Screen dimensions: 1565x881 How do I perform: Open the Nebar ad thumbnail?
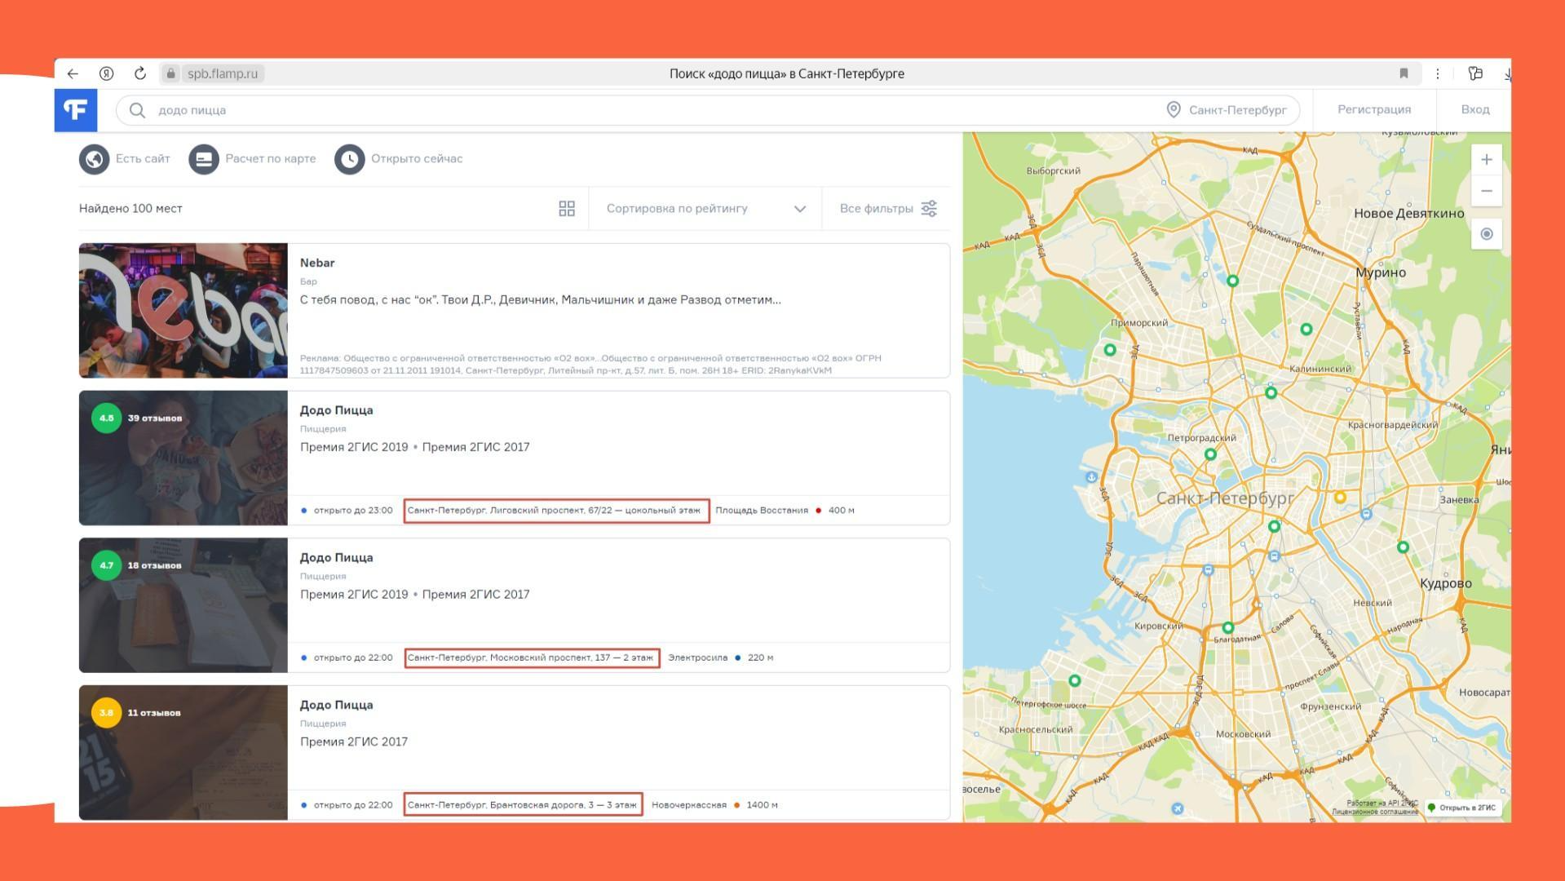point(183,311)
